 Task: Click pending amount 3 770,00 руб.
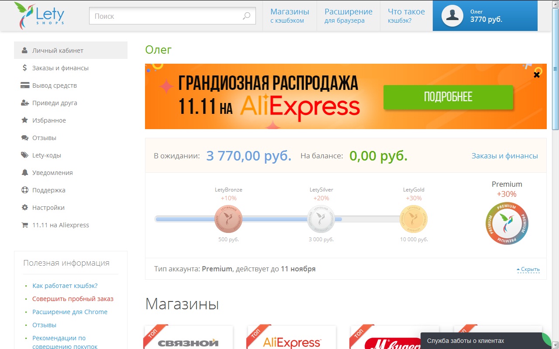coord(248,156)
